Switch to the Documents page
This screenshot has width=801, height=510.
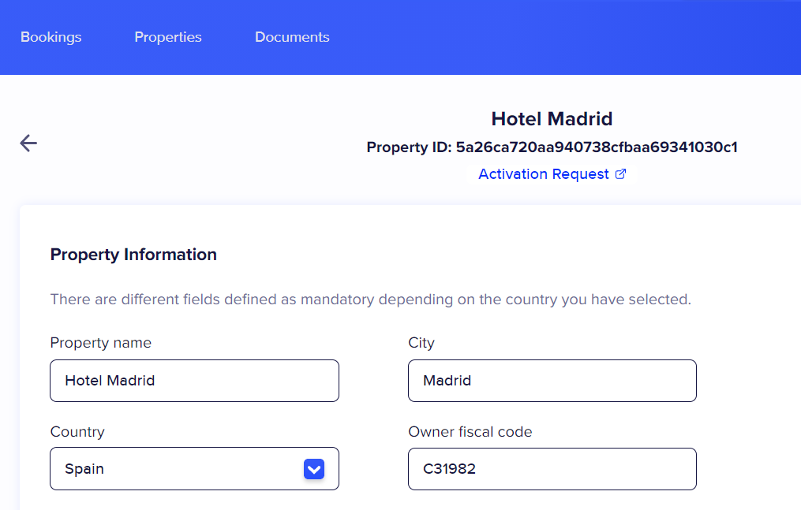tap(292, 37)
